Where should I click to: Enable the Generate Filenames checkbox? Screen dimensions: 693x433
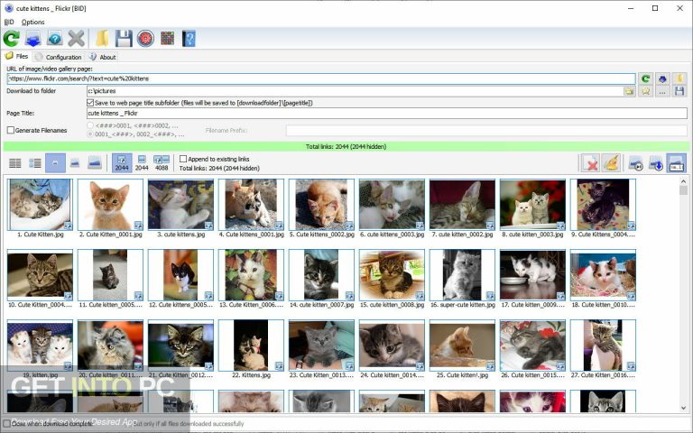click(11, 130)
